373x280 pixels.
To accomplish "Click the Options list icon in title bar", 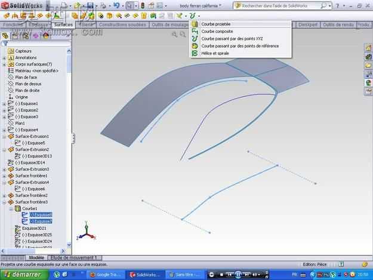I will 160,5.
